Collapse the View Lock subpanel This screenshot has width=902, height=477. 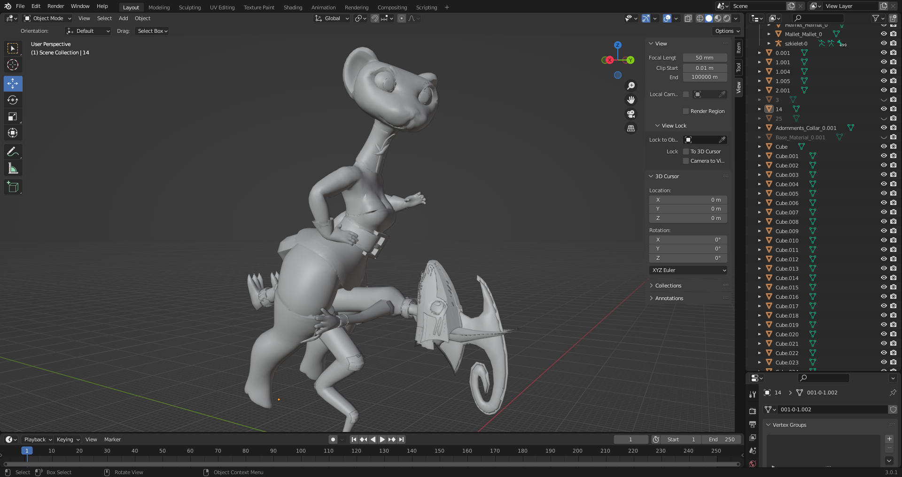click(x=671, y=126)
